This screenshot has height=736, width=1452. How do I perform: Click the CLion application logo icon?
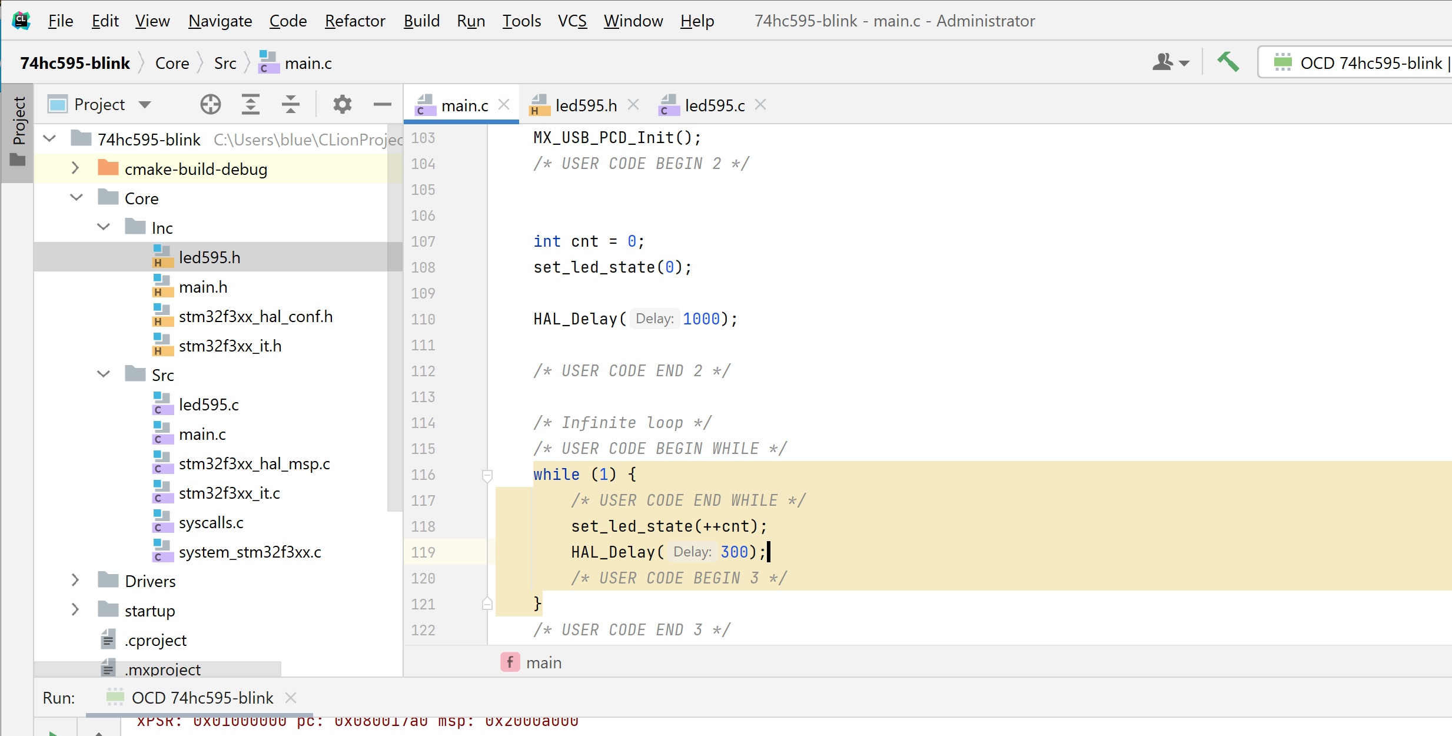(x=21, y=21)
